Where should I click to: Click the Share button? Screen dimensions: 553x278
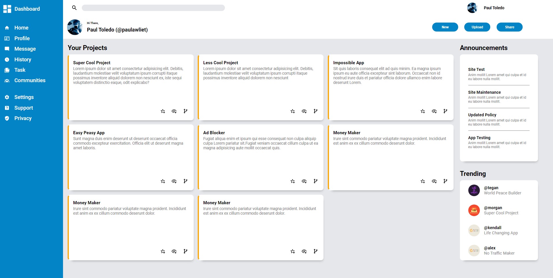pyautogui.click(x=509, y=27)
